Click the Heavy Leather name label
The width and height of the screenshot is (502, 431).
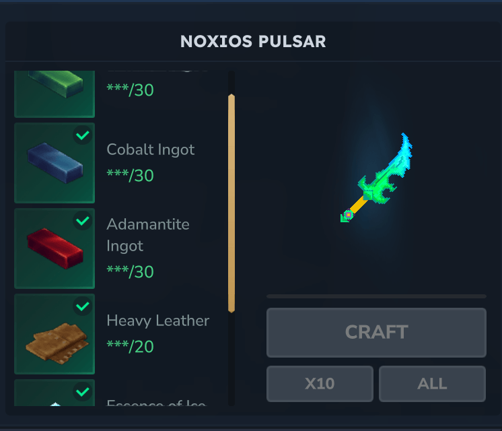pos(158,321)
